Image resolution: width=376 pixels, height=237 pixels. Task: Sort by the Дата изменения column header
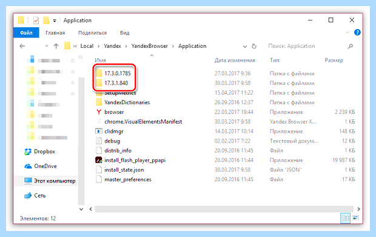point(235,60)
